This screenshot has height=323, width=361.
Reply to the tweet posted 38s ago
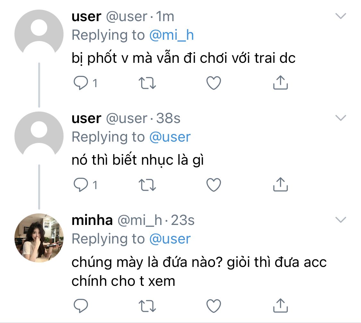click(81, 185)
